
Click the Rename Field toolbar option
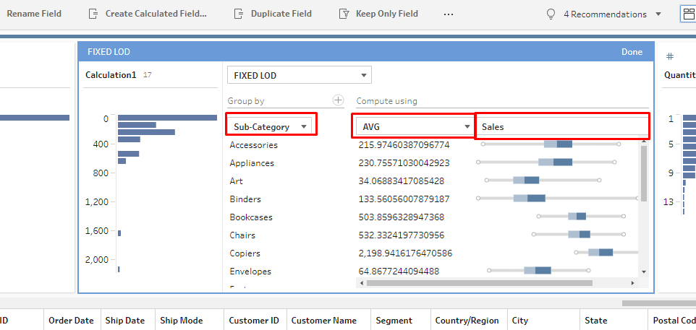pyautogui.click(x=34, y=14)
